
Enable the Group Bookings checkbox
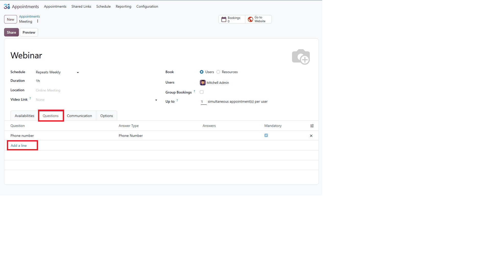pyautogui.click(x=202, y=92)
